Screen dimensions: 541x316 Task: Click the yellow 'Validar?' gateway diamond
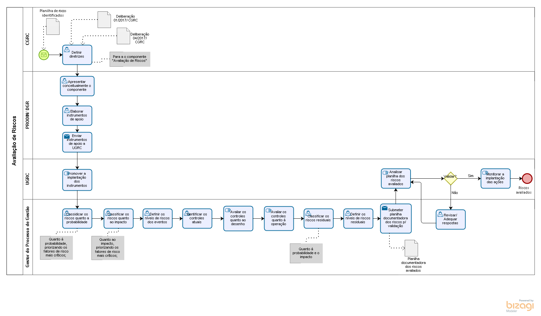tap(451, 178)
